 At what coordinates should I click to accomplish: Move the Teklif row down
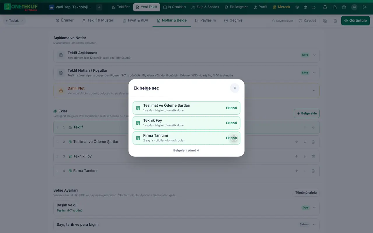(313, 127)
